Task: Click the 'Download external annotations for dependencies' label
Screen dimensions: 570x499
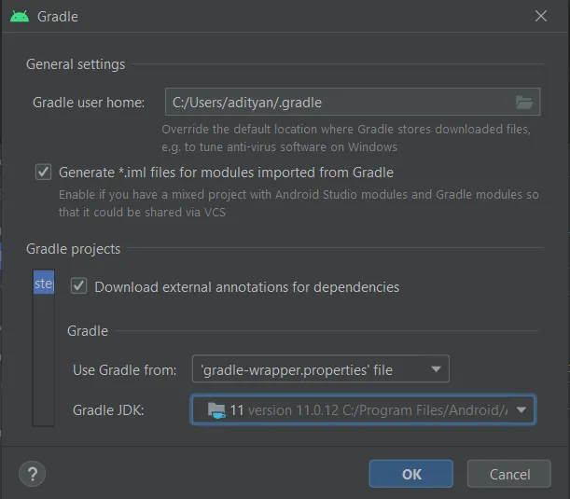Action: click(247, 286)
